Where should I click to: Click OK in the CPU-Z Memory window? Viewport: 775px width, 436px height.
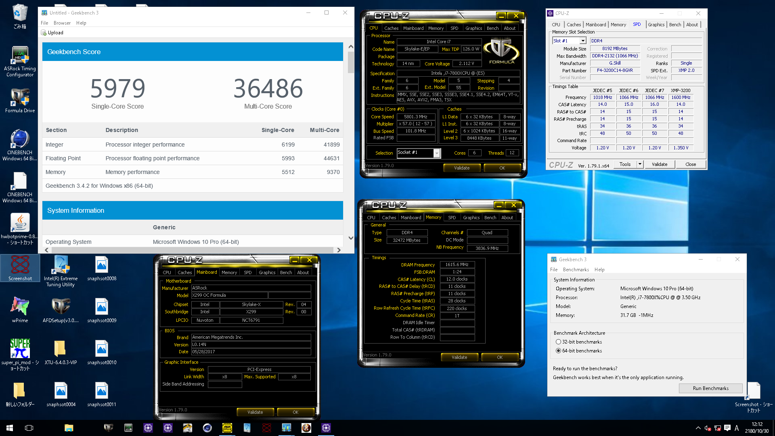500,357
